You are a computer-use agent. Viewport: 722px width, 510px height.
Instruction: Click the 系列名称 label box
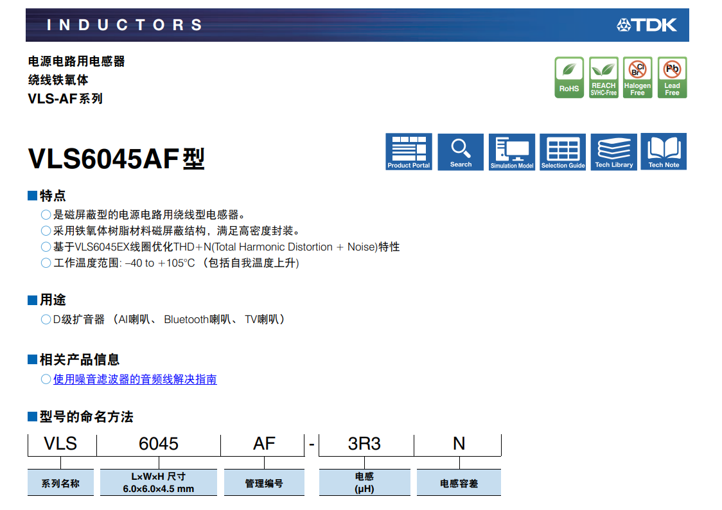pyautogui.click(x=61, y=483)
